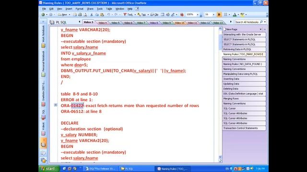Open the Table menu
Screen dimensions: 307x172
109,9
